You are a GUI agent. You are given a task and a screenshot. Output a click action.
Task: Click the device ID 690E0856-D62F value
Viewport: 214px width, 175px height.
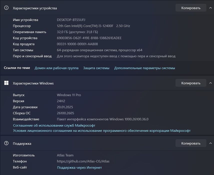89,38
